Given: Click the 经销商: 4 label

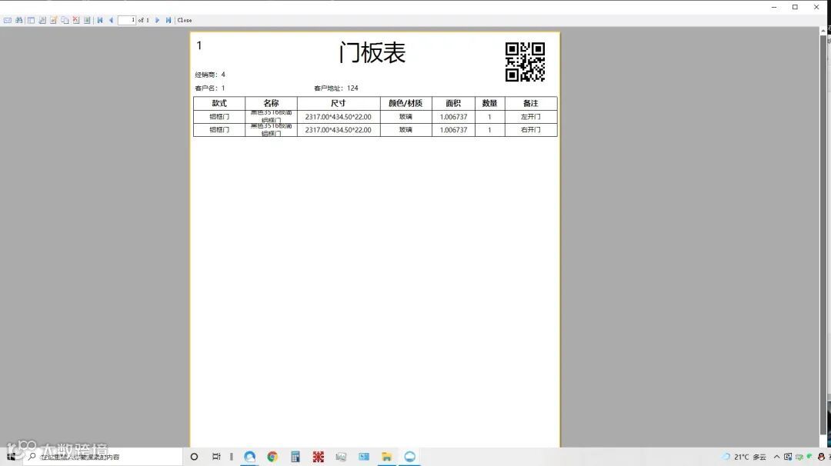Looking at the screenshot, I should point(210,75).
